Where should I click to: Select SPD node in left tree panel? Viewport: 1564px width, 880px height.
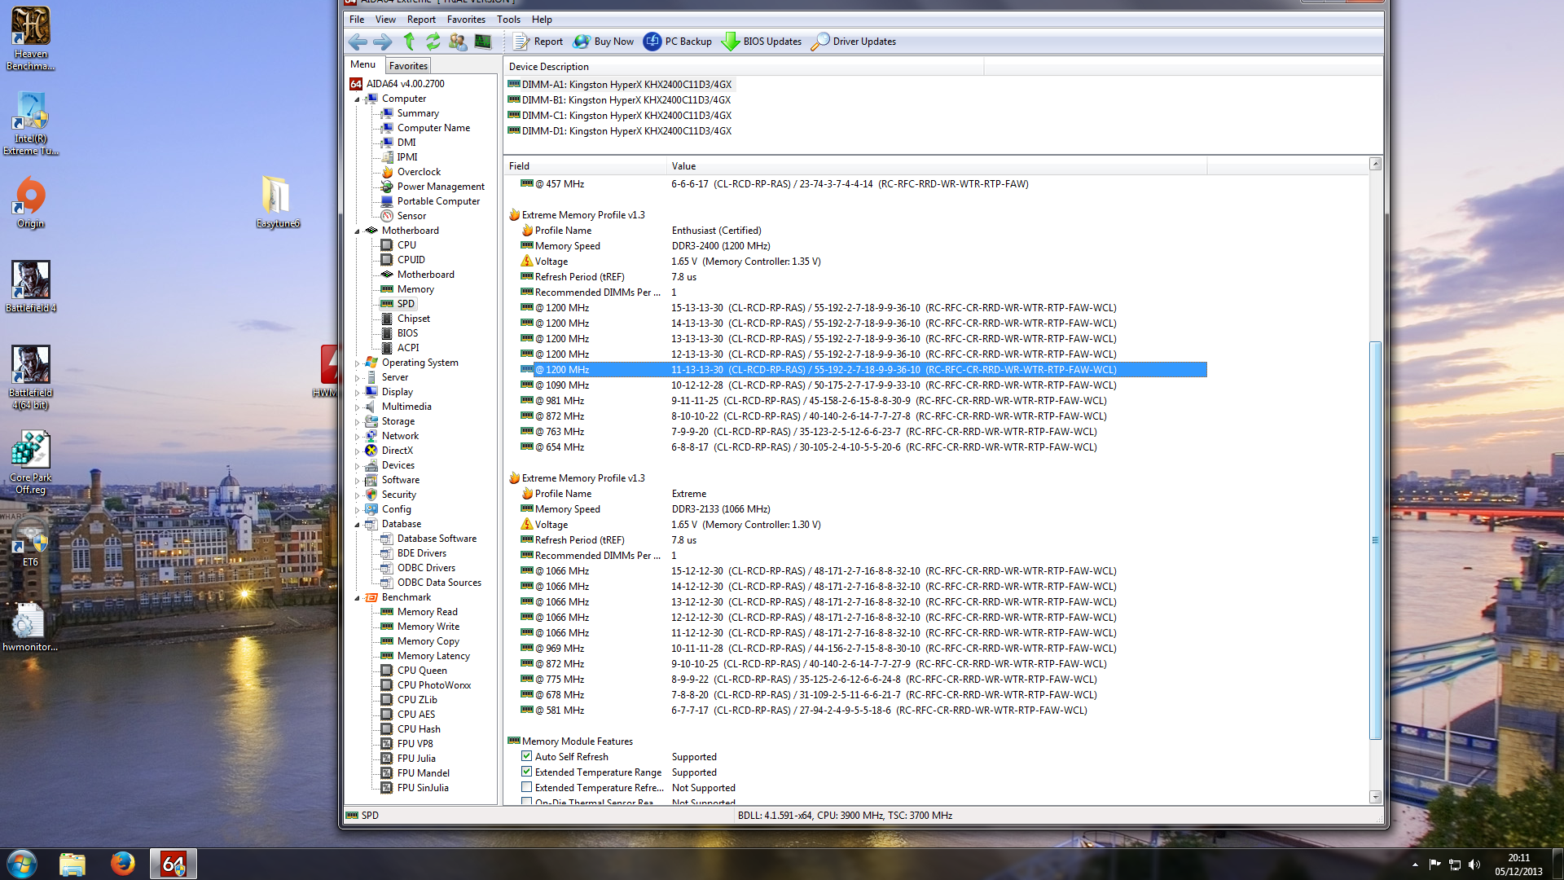pos(406,303)
